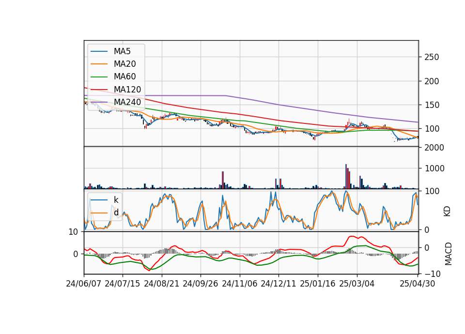
Task: Click the orange d legend line sample
Action: (99, 213)
